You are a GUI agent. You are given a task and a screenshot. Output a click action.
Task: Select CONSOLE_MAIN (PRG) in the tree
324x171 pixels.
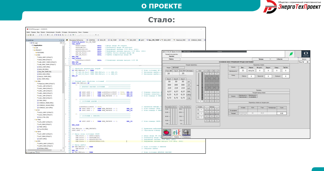[x=45, y=103]
